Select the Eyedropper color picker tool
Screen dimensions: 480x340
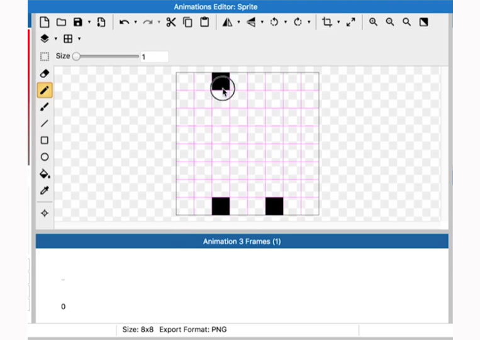click(45, 190)
